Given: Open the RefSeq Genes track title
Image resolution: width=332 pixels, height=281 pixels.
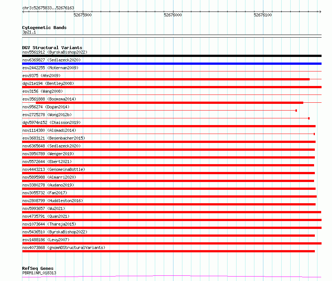Looking at the screenshot, I should click(x=38, y=268).
